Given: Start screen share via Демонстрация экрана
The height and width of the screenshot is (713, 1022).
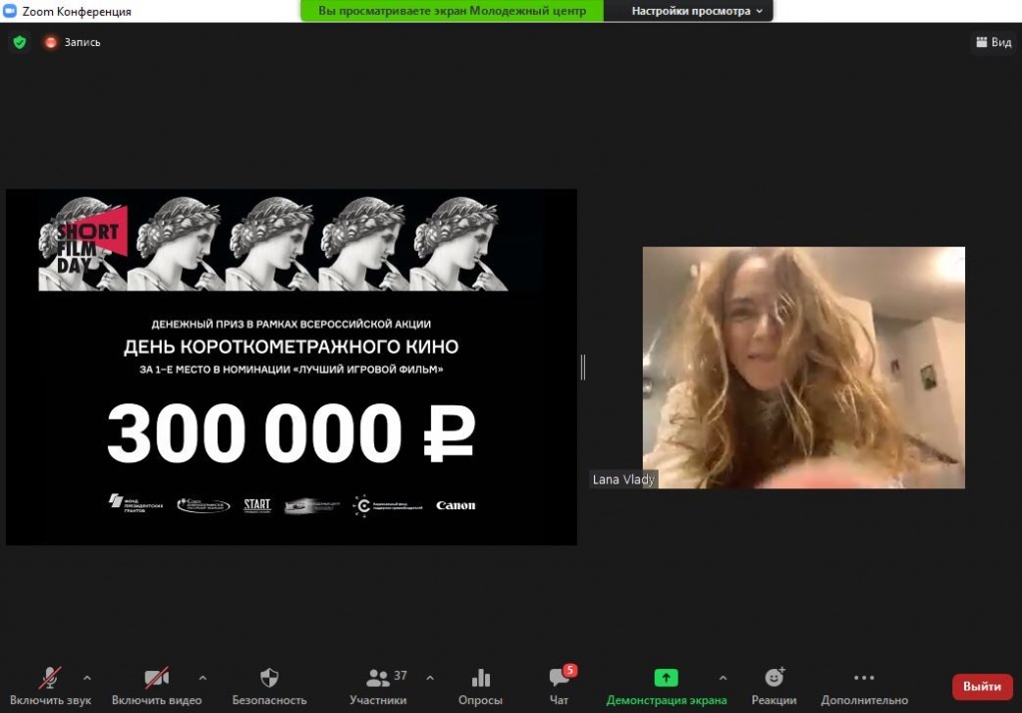Looking at the screenshot, I should coord(666,679).
